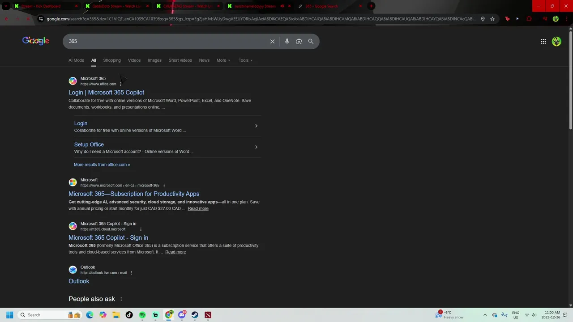The width and height of the screenshot is (573, 322).
Task: Open More results from office.com link
Action: (x=102, y=165)
